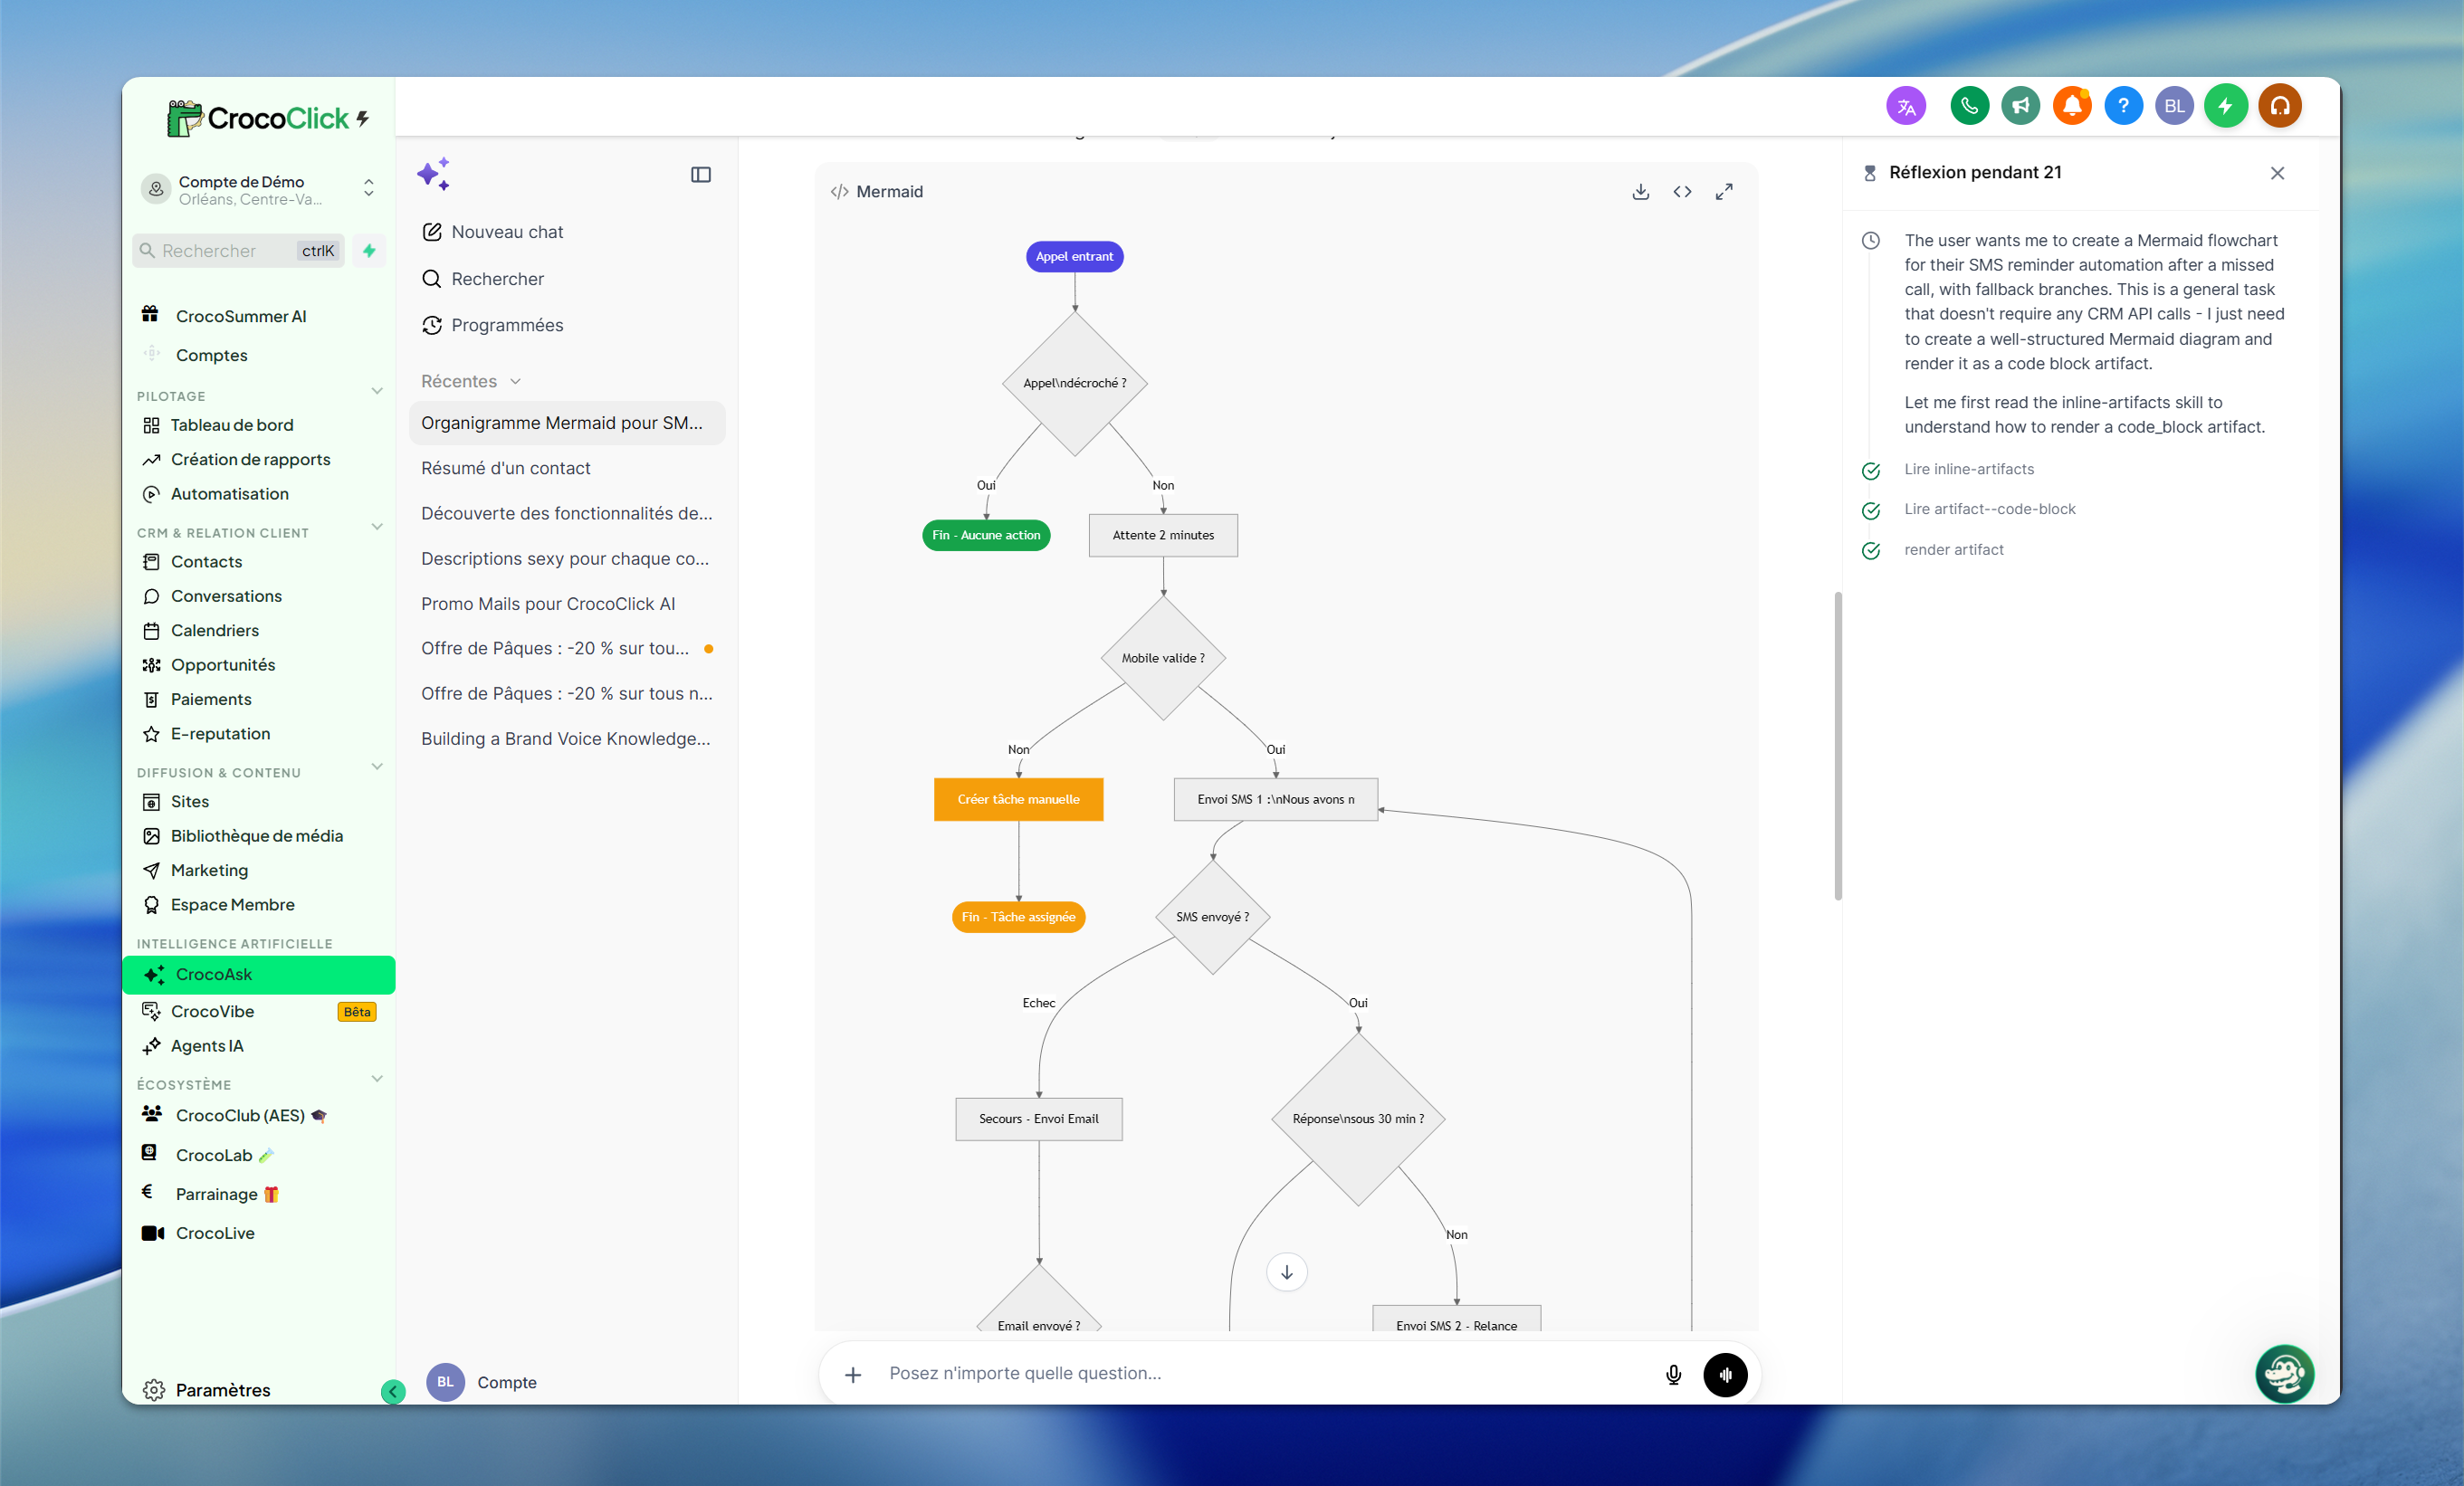Click the CrocoClick logo
The height and width of the screenshot is (1486, 2464).
tap(267, 118)
